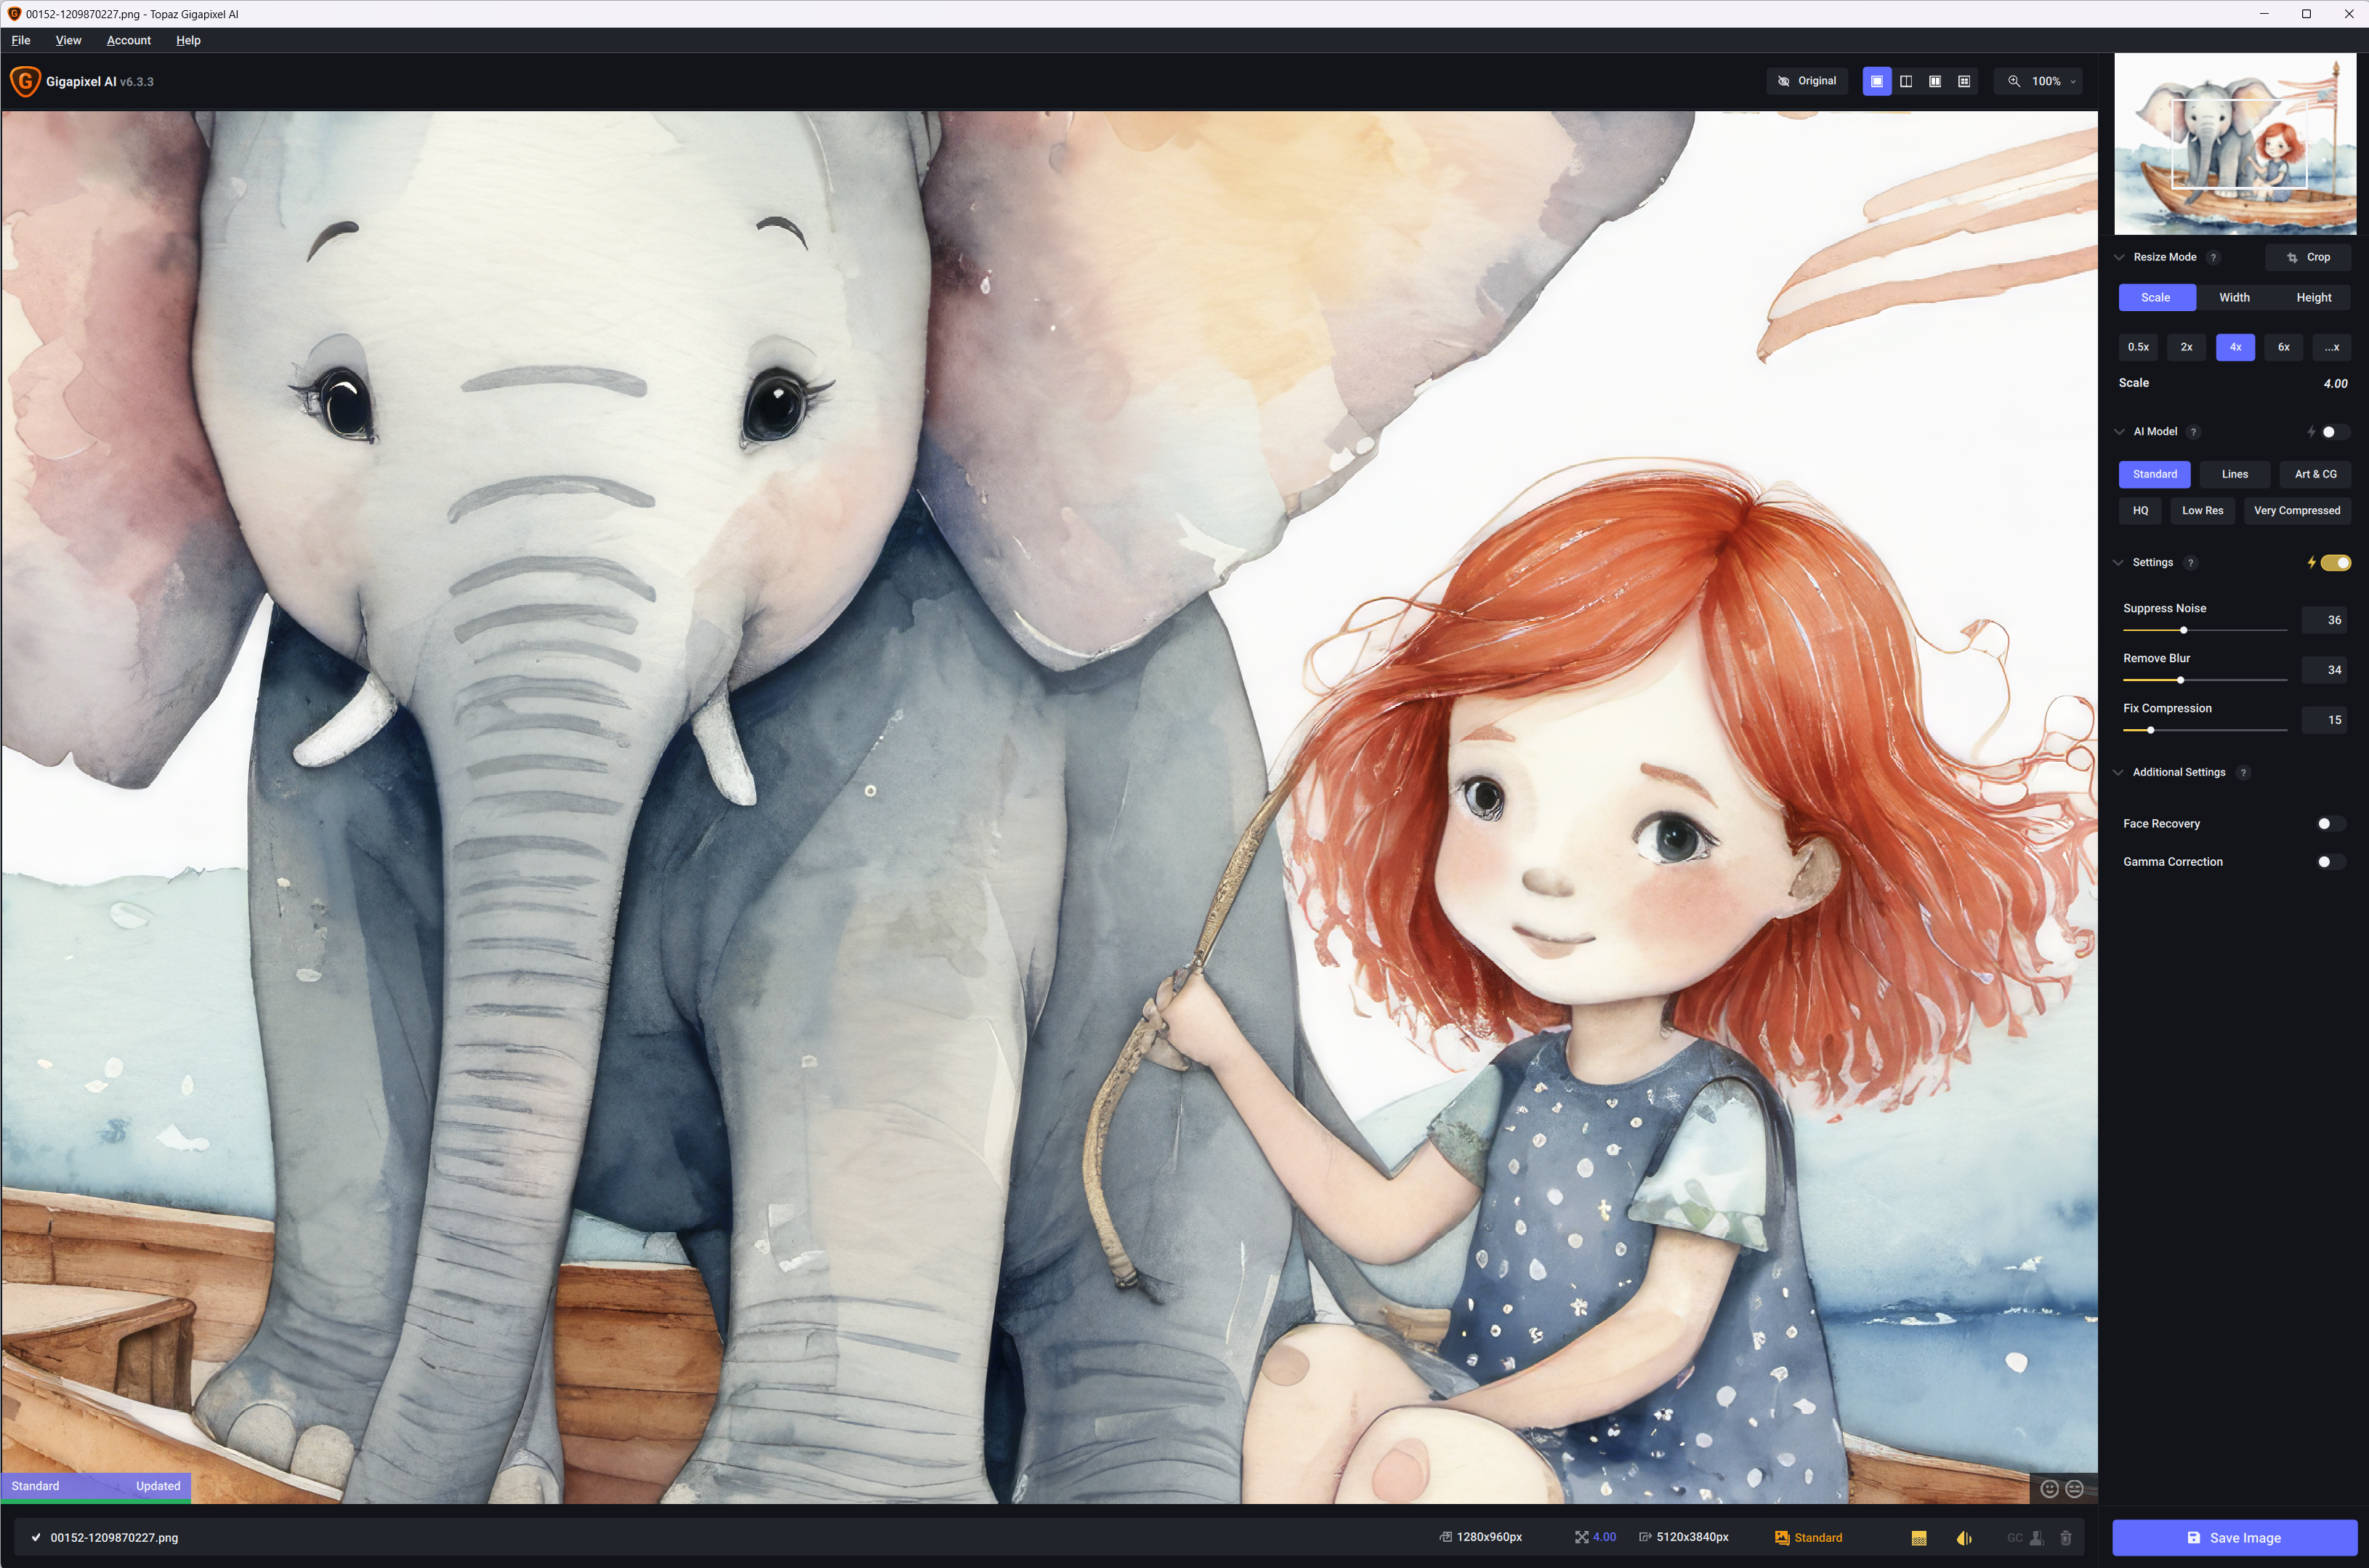Image resolution: width=2369 pixels, height=1568 pixels.
Task: Click the Crop tool button
Action: [x=2307, y=257]
